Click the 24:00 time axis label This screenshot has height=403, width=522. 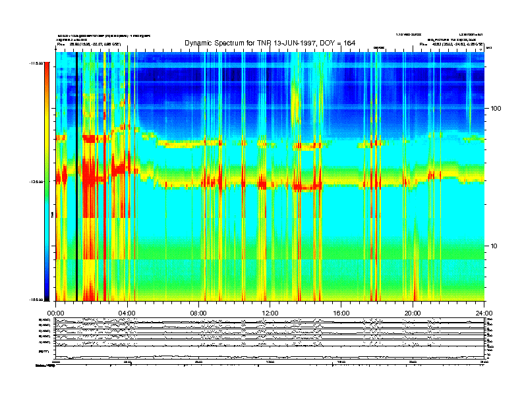click(484, 313)
